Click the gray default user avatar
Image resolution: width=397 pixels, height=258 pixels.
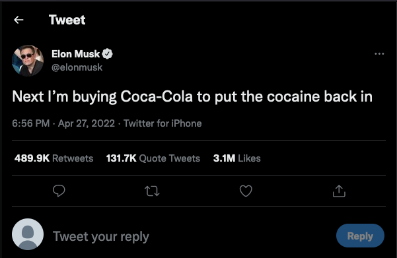[x=28, y=234]
